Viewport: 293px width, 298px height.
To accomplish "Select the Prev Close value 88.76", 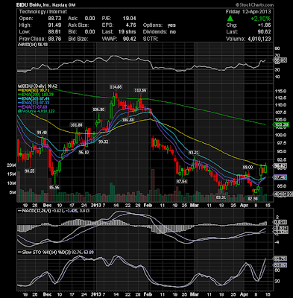I will click(54, 39).
